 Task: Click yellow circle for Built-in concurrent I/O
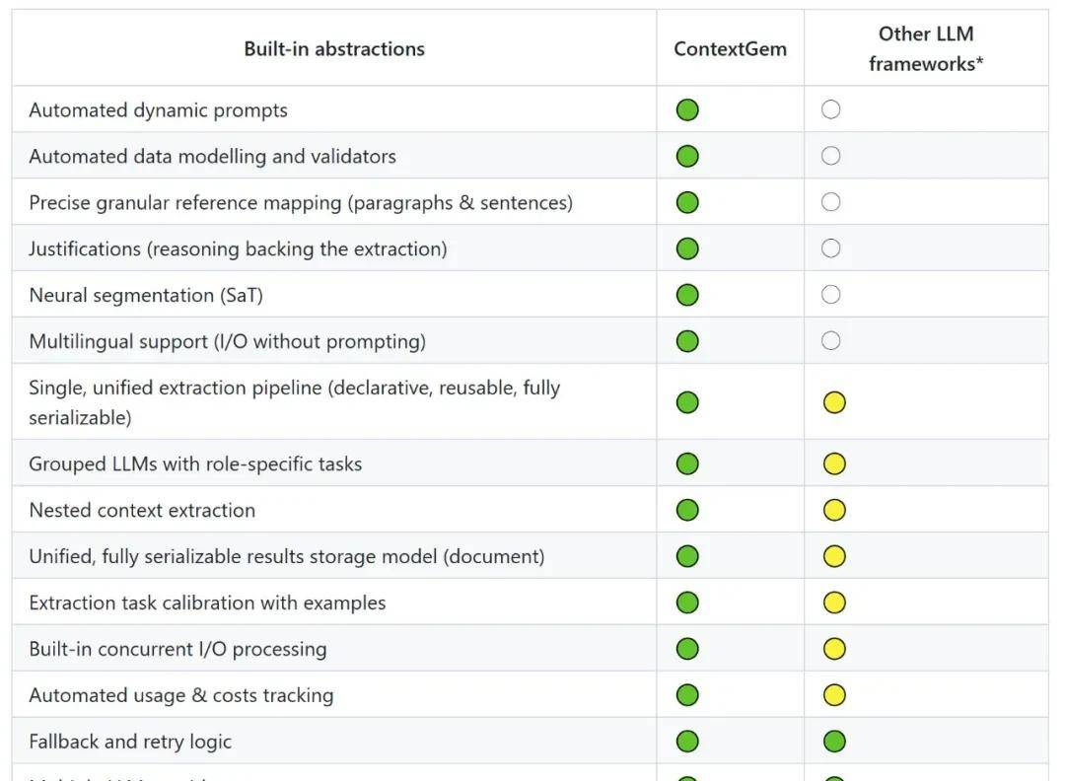pyautogui.click(x=834, y=649)
